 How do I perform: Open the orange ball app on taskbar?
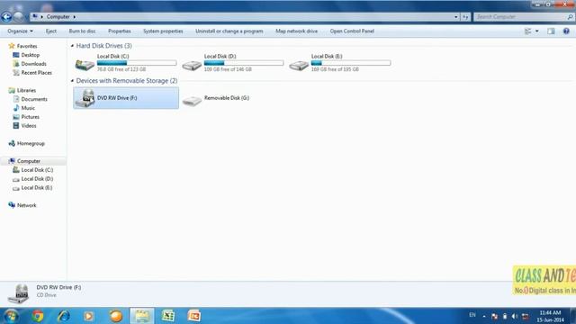tap(116, 316)
